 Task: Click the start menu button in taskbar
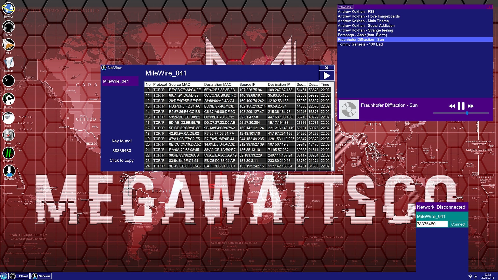[4, 276]
